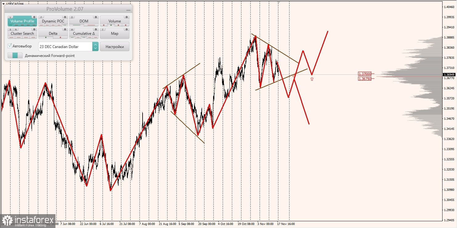Select the green dot segment under Volume
The width and height of the screenshot is (457, 228).
coord(111,25)
